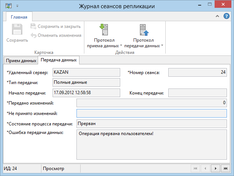Click the Протокол передачи данных server icon
This screenshot has width=234, height=176.
click(x=144, y=30)
